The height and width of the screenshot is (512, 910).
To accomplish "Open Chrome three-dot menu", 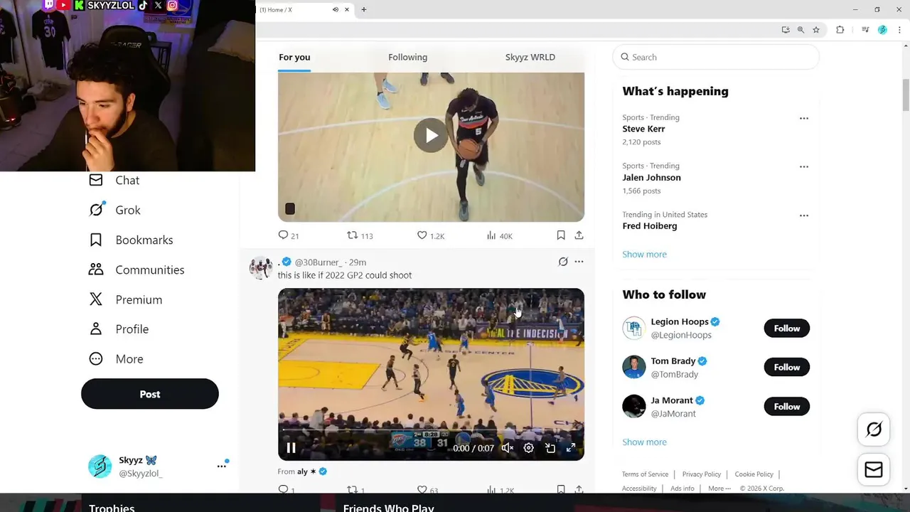I will pyautogui.click(x=899, y=30).
